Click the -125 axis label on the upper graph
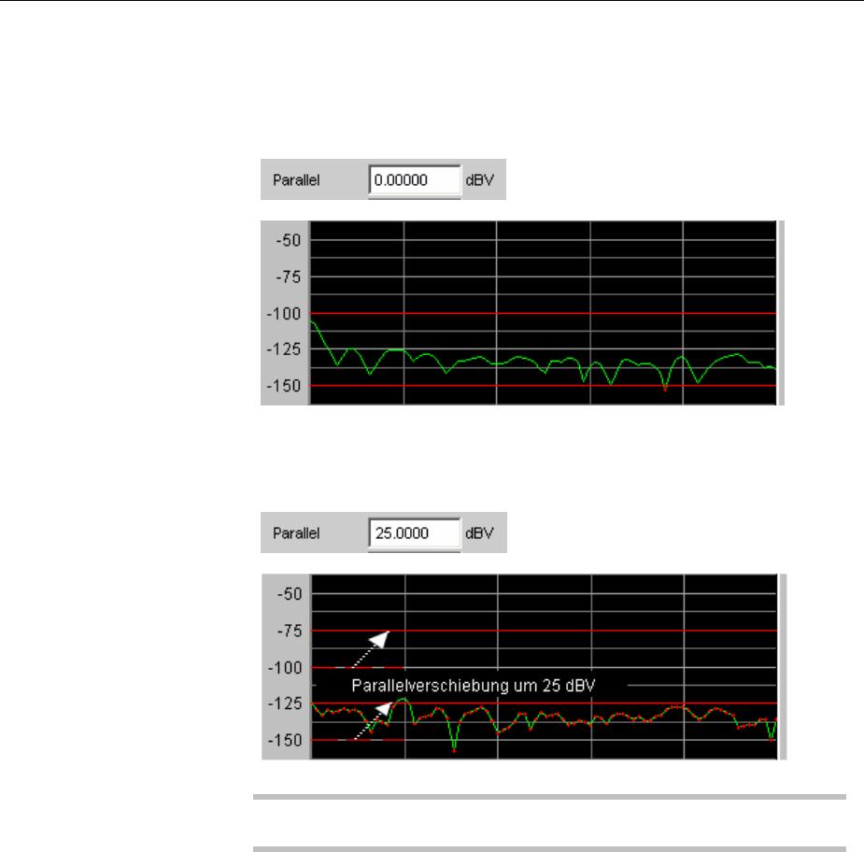Screen dimensions: 864x852 [284, 349]
